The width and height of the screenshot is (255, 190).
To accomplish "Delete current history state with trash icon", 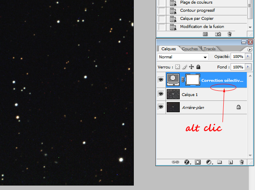I will tap(229, 34).
